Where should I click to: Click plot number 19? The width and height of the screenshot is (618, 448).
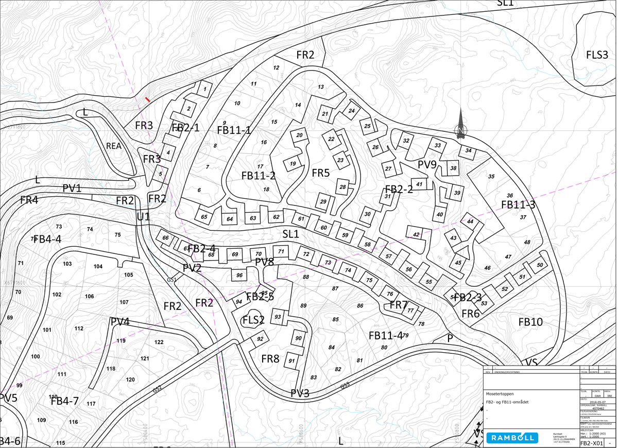[x=293, y=164]
